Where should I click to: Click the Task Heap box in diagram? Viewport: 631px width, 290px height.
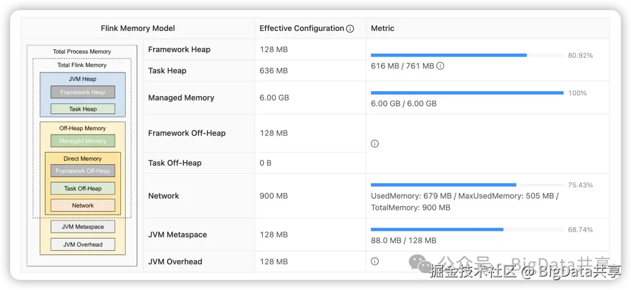click(x=83, y=109)
